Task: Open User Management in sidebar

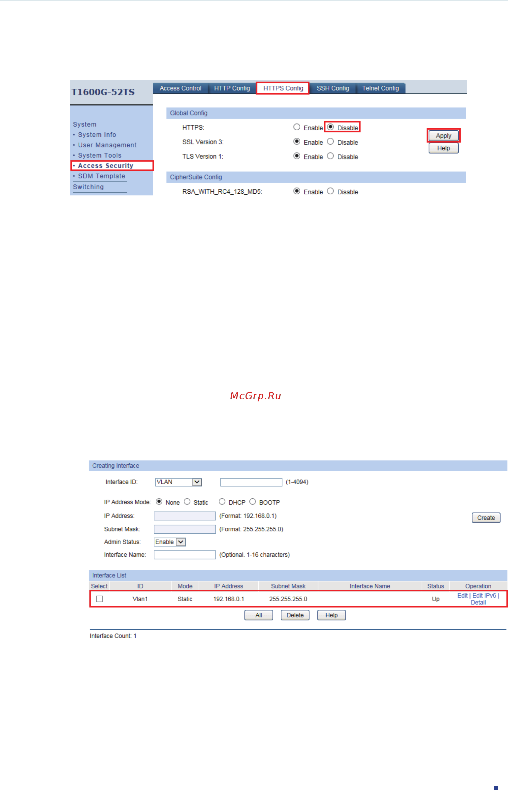Action: point(107,145)
